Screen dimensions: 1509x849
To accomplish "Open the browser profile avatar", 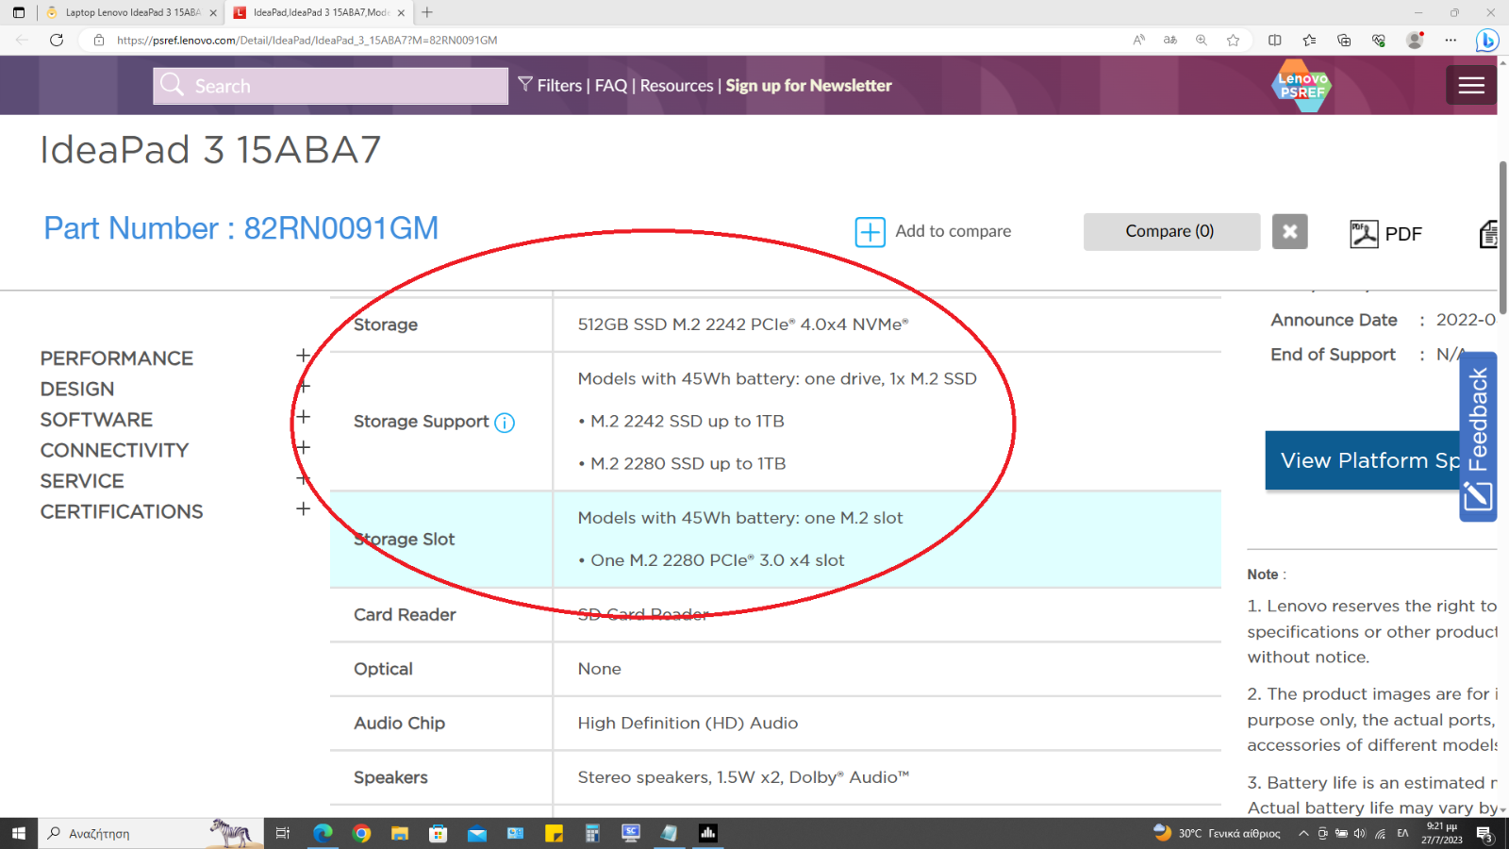I will [1415, 40].
